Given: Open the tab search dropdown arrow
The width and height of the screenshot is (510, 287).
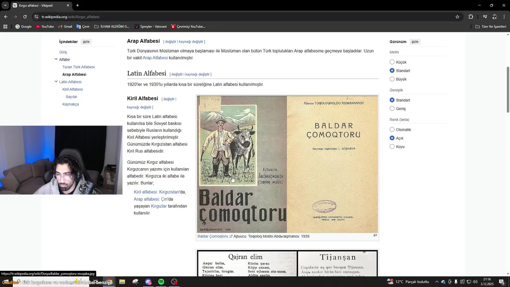Looking at the screenshot, I should coord(5,6).
